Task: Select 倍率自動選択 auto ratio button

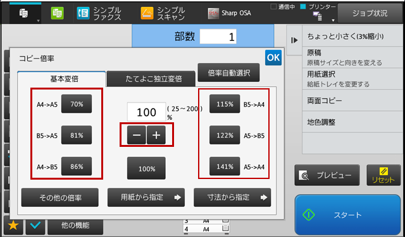Action: point(228,73)
